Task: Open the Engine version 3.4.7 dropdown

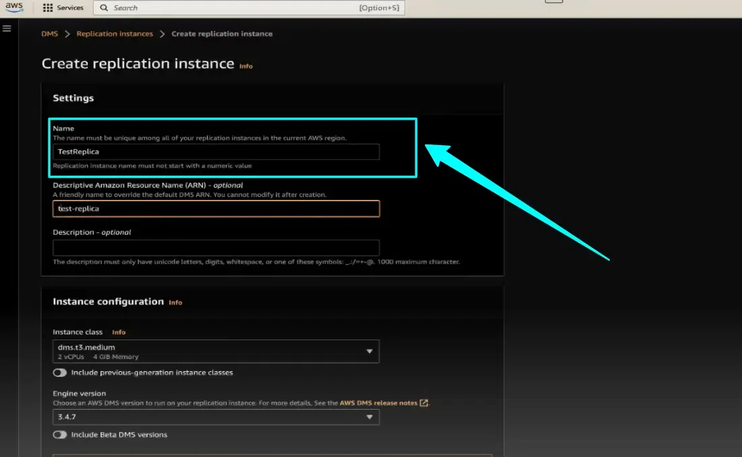Action: tap(216, 416)
